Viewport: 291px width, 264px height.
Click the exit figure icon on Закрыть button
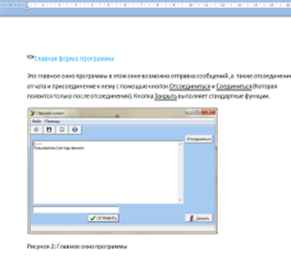(192, 218)
